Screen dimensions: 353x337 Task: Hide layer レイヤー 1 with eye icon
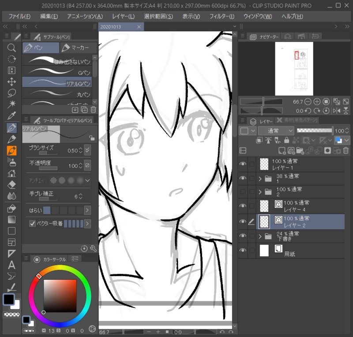point(243,164)
